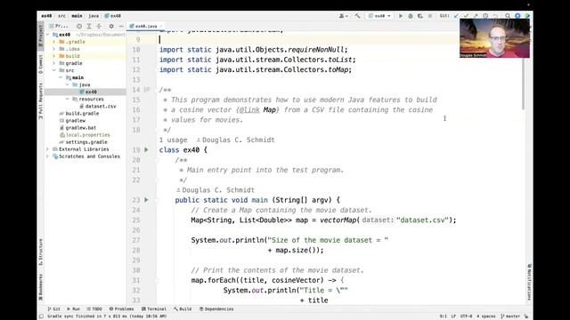Click run gutter icon beside class ex40
Viewport: 570px width, 320px height.
pyautogui.click(x=146, y=149)
